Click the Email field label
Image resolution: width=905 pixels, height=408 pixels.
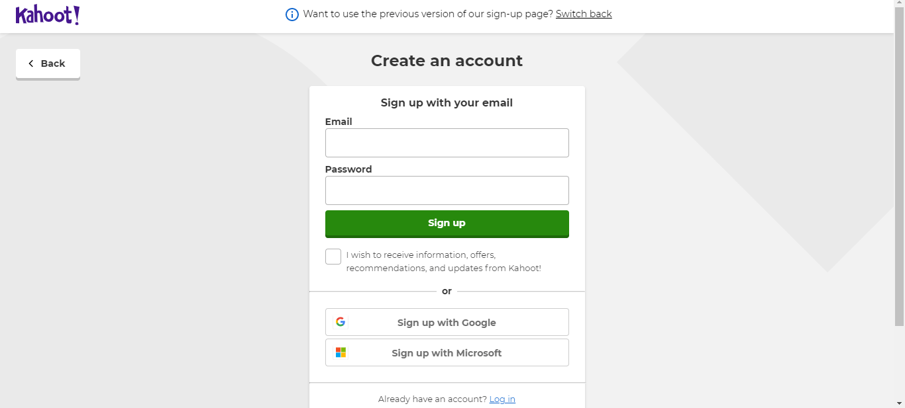(x=339, y=122)
